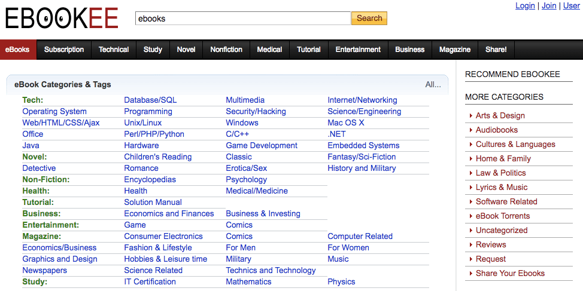Open Web/HTML/CSS/Ajax category

[x=61, y=123]
